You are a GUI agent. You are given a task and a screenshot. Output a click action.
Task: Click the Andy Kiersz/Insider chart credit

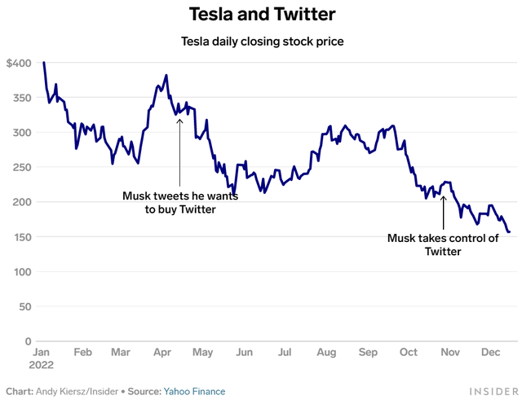pyautogui.click(x=77, y=391)
